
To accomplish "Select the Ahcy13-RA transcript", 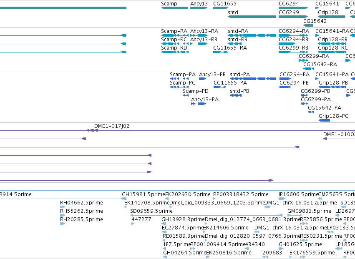I will (x=199, y=35).
